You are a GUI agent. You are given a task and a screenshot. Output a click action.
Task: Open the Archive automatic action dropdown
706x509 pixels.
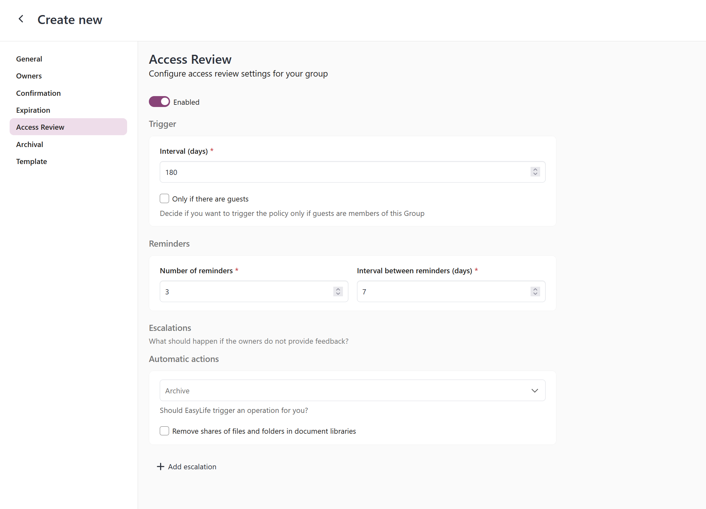(352, 390)
